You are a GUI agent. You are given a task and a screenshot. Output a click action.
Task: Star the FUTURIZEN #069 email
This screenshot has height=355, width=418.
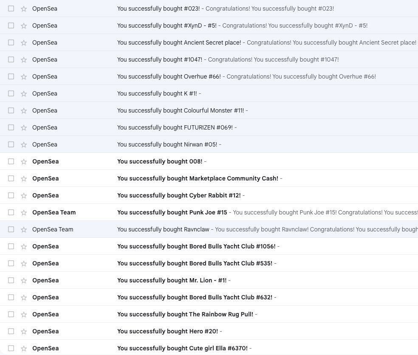[24, 128]
